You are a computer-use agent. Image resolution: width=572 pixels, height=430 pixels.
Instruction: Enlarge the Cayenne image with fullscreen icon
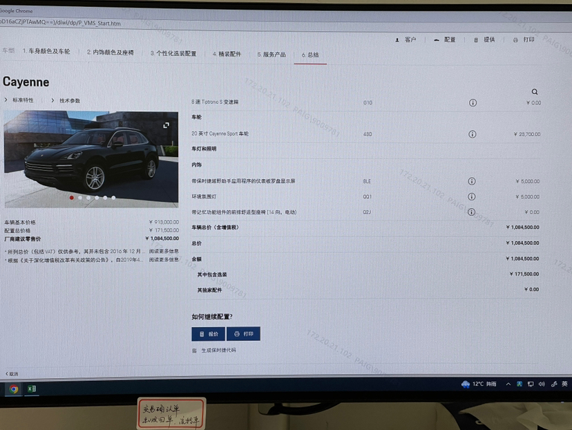coord(166,125)
